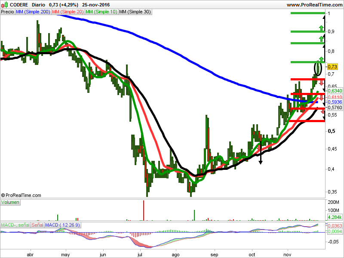
Task: Click the www.ProRealTime.com link
Action: (x=315, y=5)
